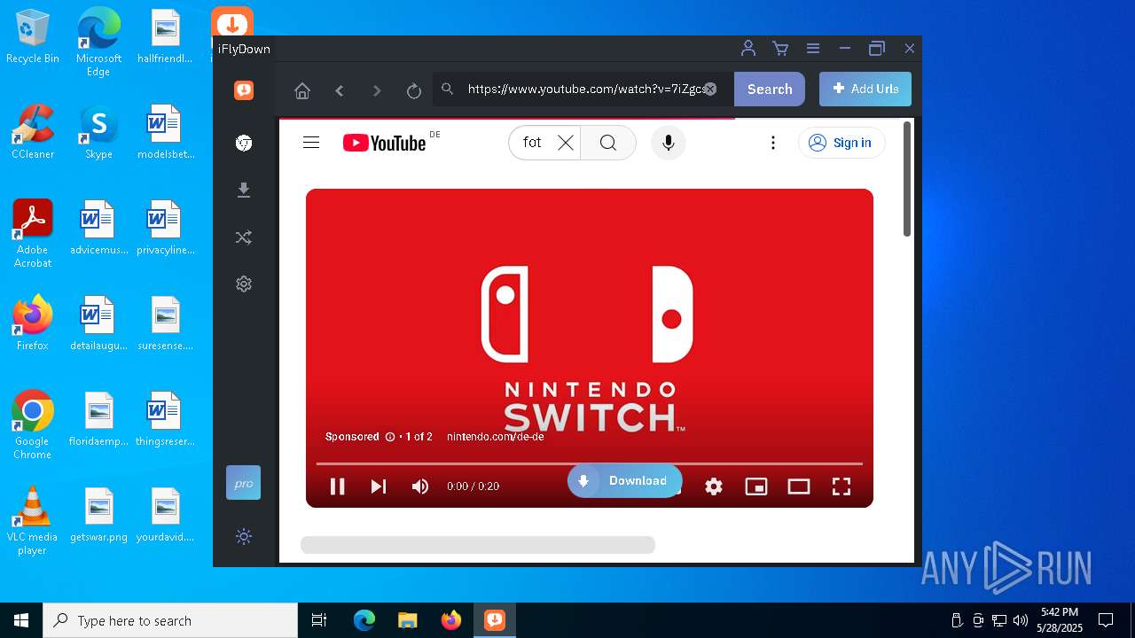Open the browser tab icon in sidebar
The height and width of the screenshot is (638, 1135).
coord(244,144)
